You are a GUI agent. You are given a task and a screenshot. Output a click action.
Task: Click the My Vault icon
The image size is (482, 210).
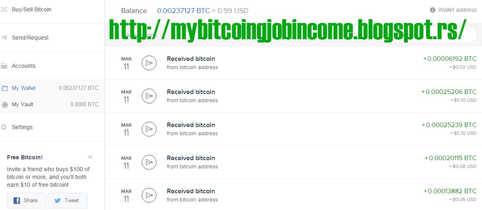point(4,105)
